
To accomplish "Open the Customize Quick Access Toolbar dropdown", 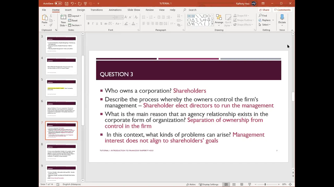I will 98,3.
